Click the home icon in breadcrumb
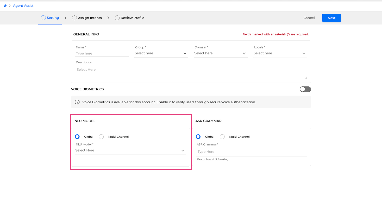This screenshot has width=382, height=202. pyautogui.click(x=5, y=6)
